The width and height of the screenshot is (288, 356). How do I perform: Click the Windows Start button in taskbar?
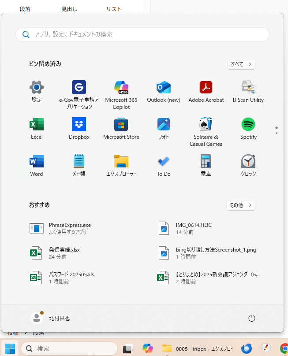point(10,349)
